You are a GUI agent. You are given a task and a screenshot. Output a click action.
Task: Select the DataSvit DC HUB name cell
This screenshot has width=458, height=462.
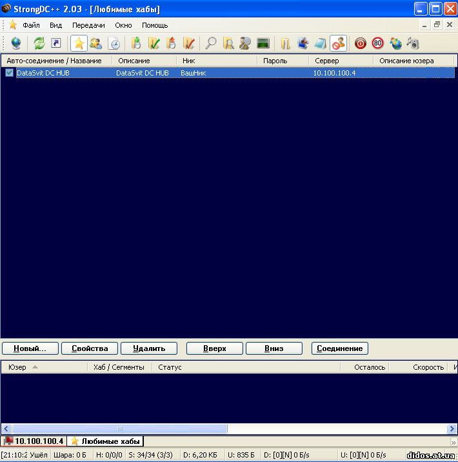click(x=43, y=73)
